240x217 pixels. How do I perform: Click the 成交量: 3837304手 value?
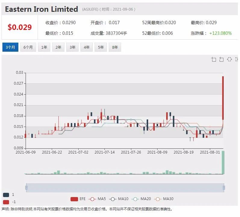tap(109, 33)
